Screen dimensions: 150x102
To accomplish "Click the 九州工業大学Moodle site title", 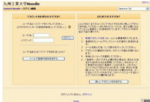I will pyautogui.click(x=22, y=4).
